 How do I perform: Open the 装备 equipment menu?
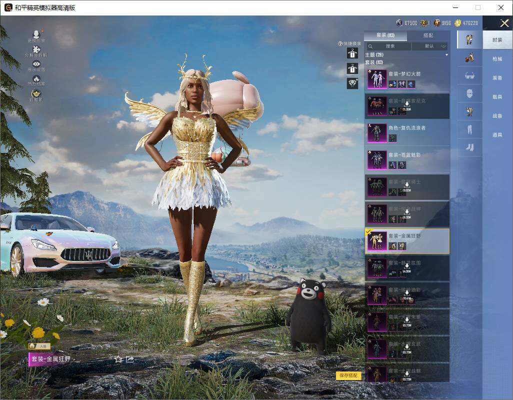(497, 78)
